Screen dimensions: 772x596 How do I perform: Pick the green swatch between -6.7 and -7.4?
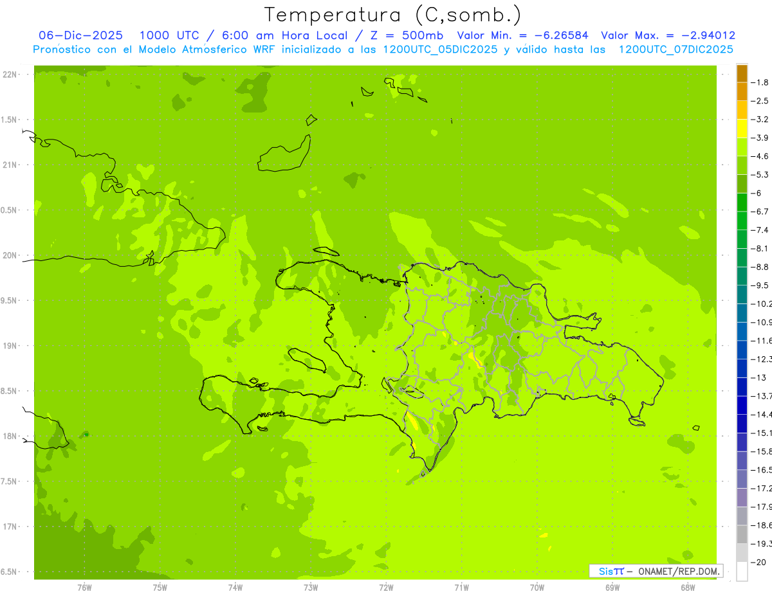point(742,221)
